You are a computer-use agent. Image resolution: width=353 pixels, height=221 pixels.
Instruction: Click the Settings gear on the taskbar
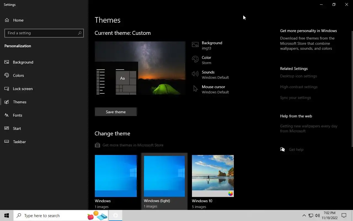(116, 215)
